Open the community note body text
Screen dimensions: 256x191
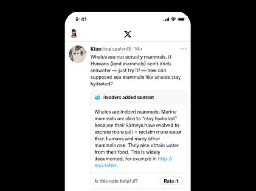(138, 139)
